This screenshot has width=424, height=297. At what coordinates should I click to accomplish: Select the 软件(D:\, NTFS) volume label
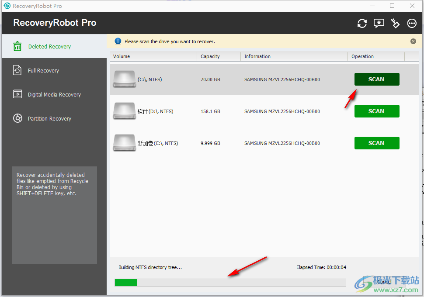[155, 111]
